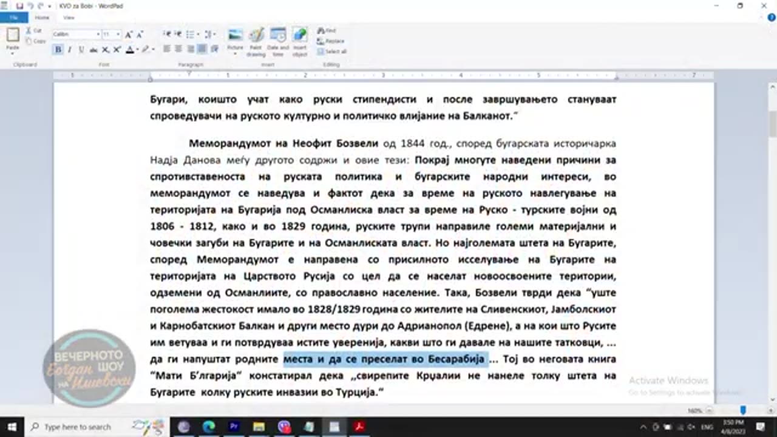
Task: Click the zoom out minus button
Action: (x=708, y=411)
